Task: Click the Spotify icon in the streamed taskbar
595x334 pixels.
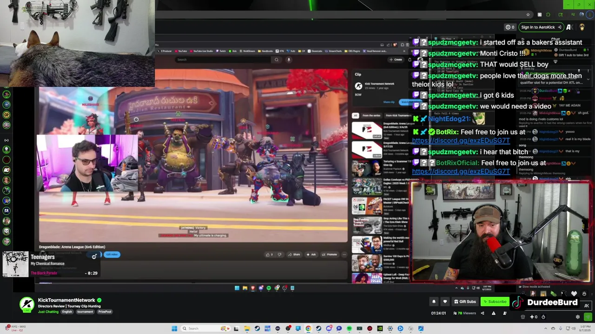Action: click(269, 288)
